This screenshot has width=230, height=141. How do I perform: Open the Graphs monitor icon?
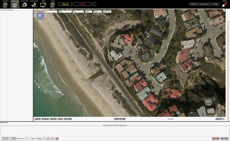click(43, 4)
